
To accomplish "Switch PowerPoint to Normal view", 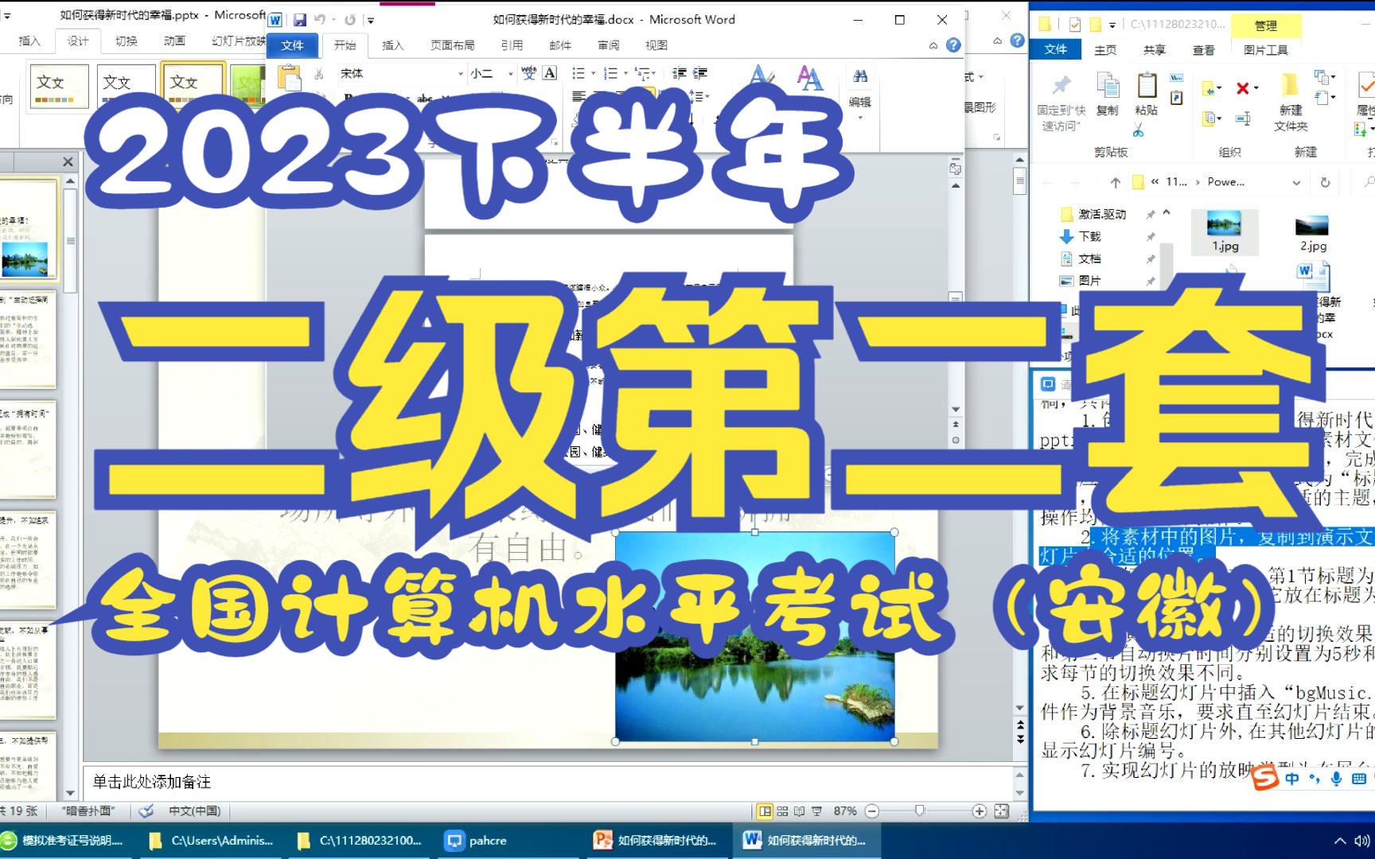I will (765, 811).
